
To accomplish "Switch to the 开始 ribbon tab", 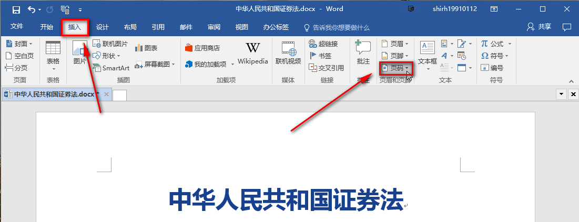I will tap(46, 27).
